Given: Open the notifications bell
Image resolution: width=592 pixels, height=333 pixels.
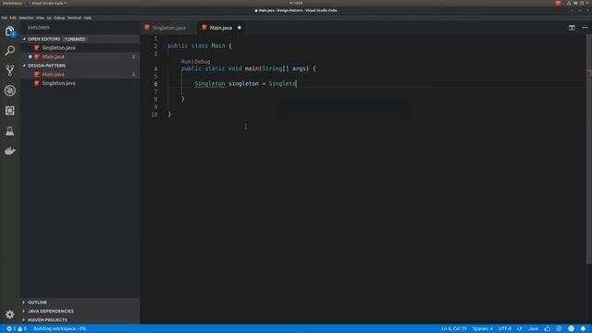Looking at the screenshot, I should [x=583, y=329].
